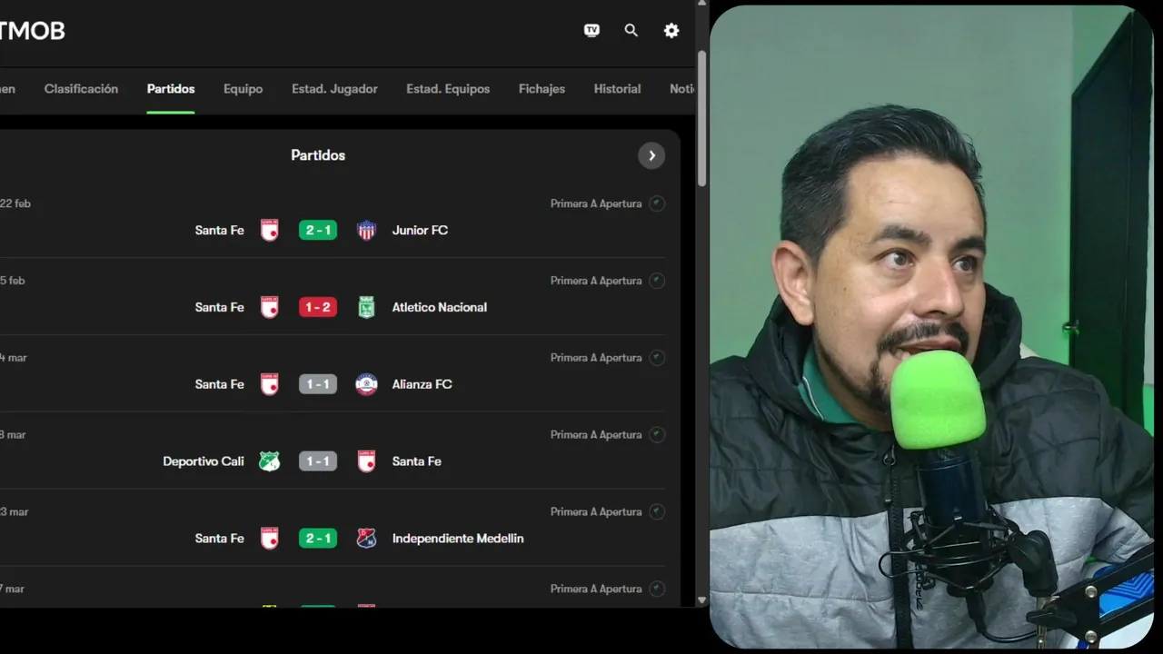
Task: Open 2 - 1 score versus Independiente Medellin
Action: click(318, 540)
